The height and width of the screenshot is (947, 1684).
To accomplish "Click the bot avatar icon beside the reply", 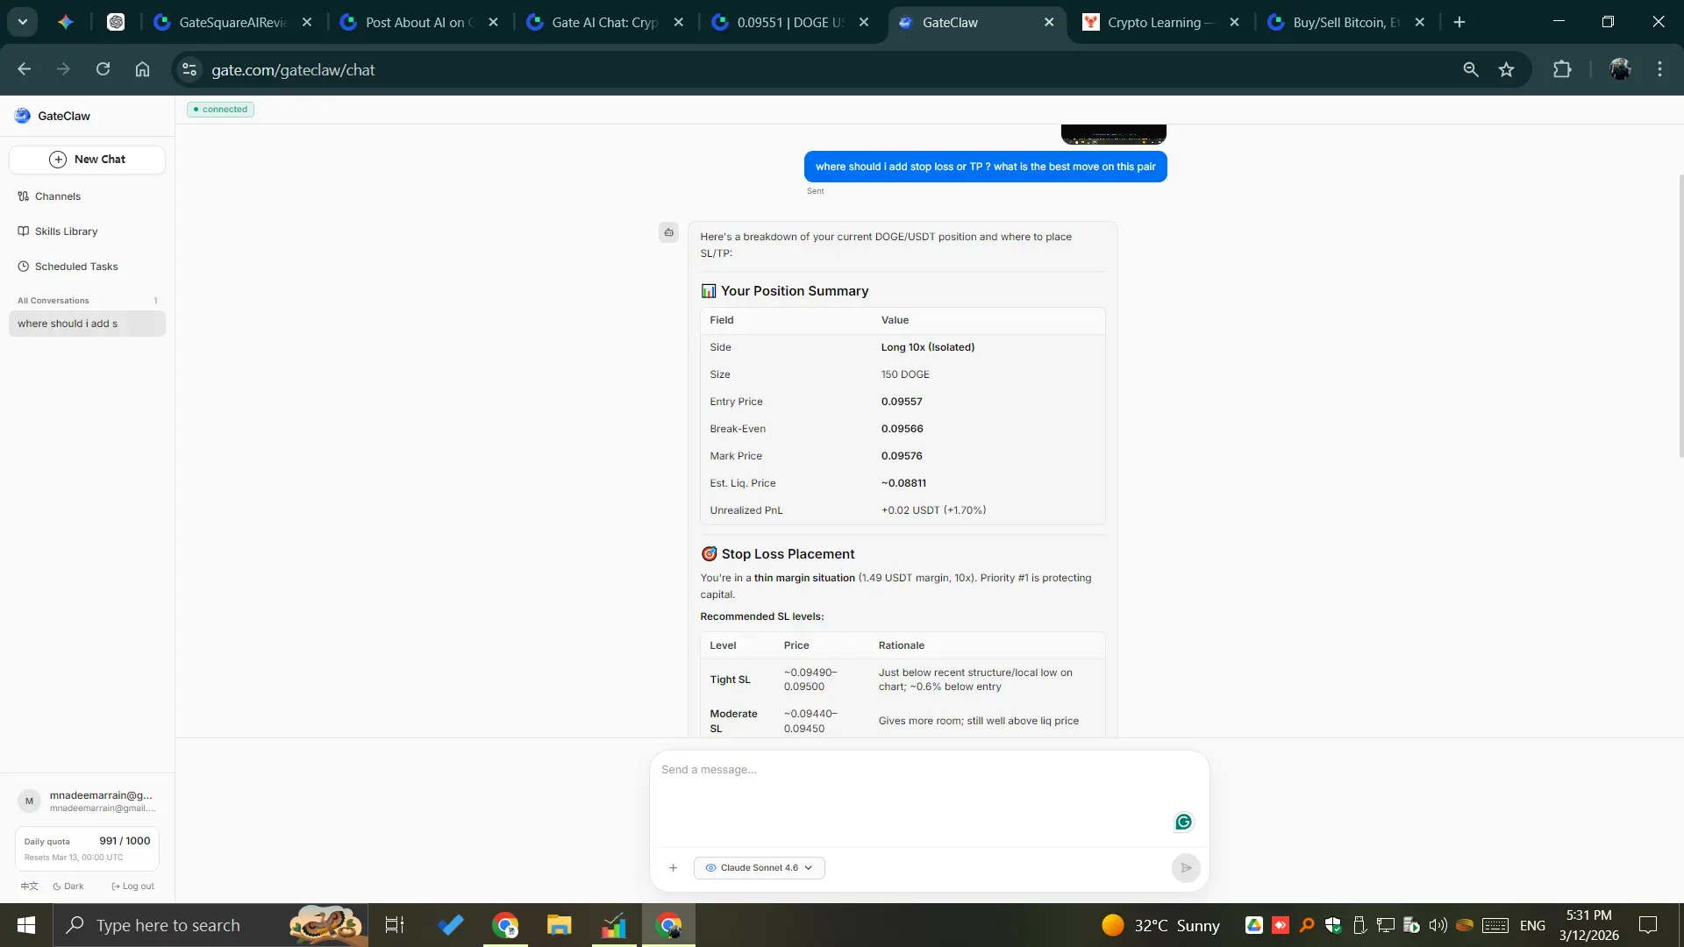I will (x=668, y=232).
